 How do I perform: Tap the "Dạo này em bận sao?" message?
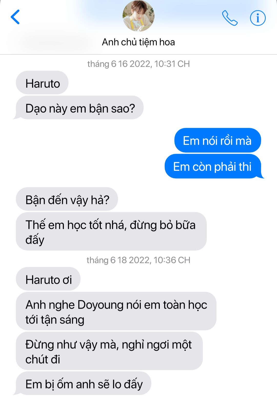click(80, 107)
